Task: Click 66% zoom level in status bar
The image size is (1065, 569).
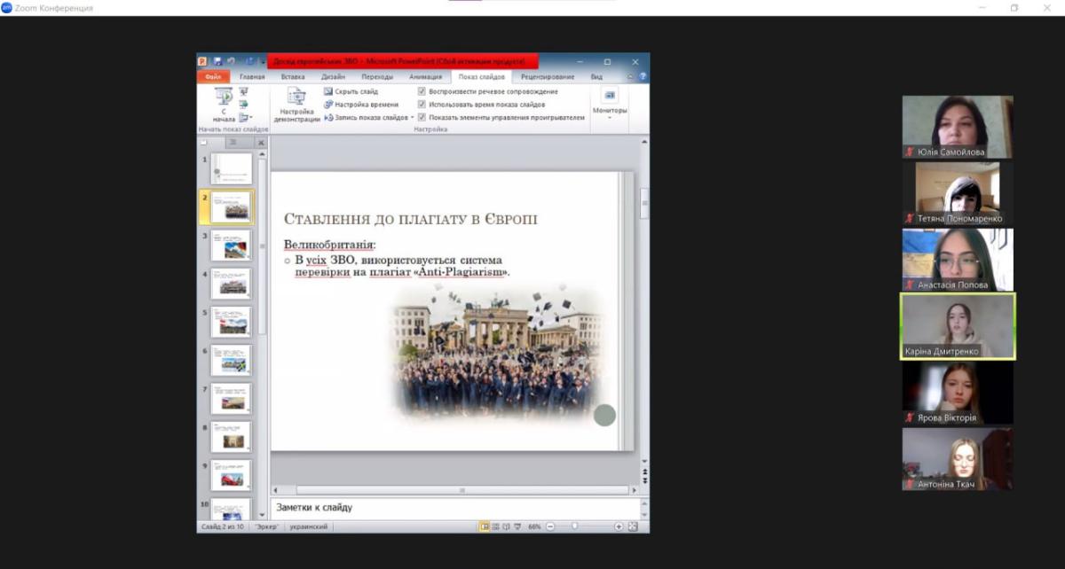Action: tap(534, 526)
